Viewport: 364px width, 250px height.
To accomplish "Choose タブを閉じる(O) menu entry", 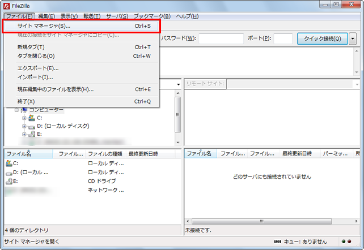I will 81,56.
